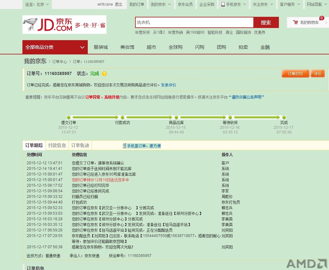Open the 金融 navigation item
Viewport: 329px width, 270px height.
265,47
